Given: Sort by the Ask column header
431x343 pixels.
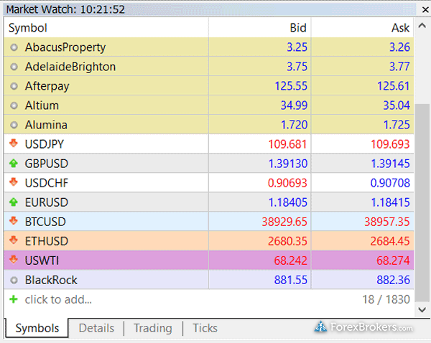Looking at the screenshot, I should pos(362,28).
